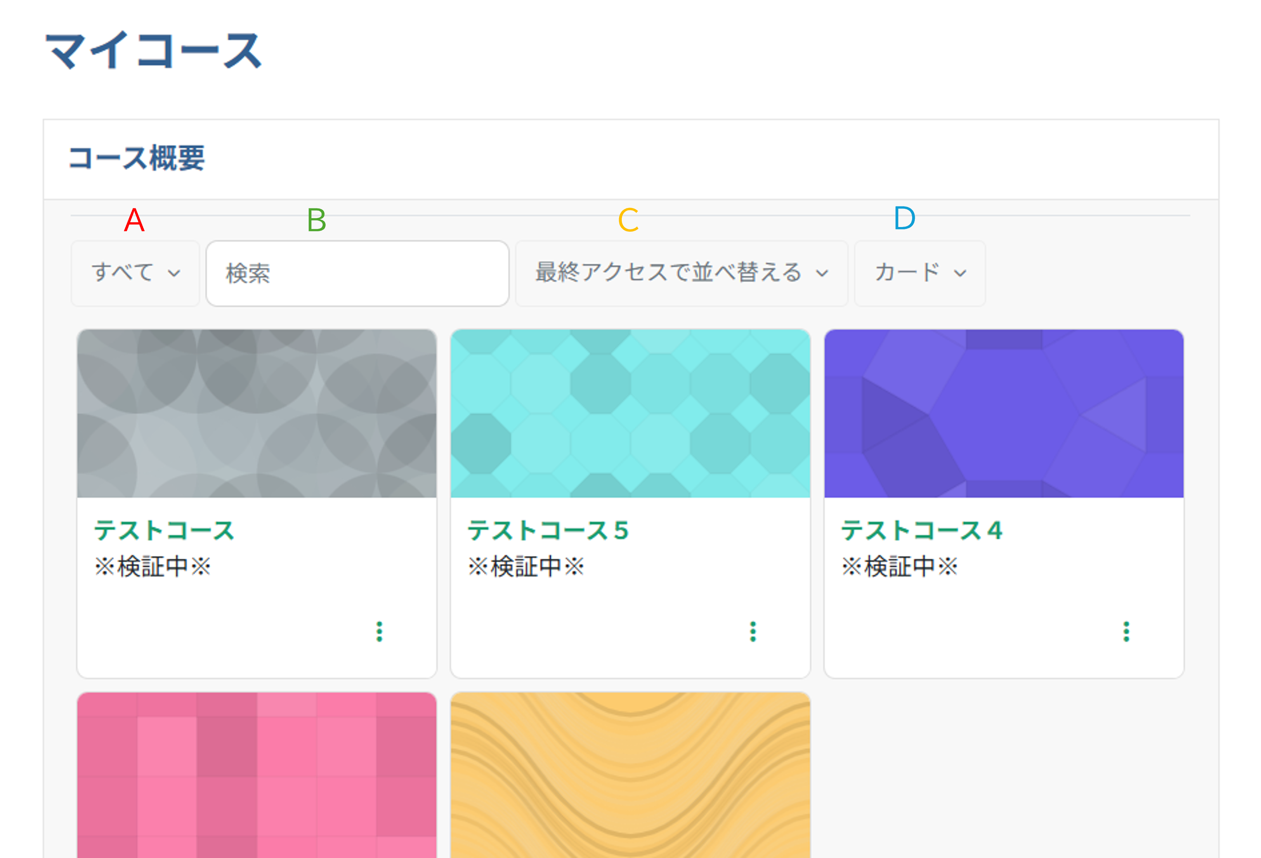Click chevron beside 最終アクセスで並べ替える

822,273
